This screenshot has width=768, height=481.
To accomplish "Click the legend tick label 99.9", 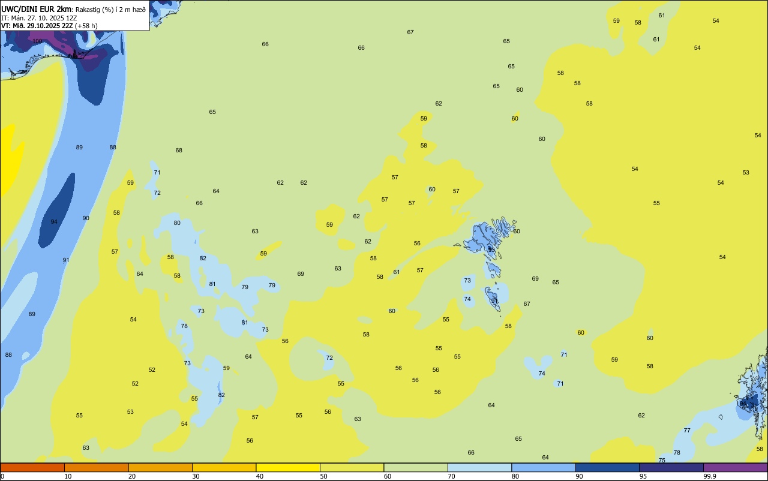I will pos(710,476).
